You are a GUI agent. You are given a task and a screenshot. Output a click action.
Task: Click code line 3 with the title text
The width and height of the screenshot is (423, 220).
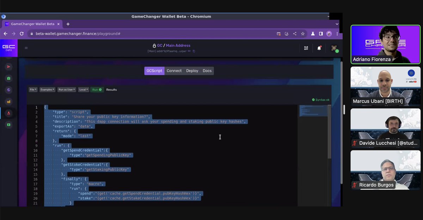point(102,117)
